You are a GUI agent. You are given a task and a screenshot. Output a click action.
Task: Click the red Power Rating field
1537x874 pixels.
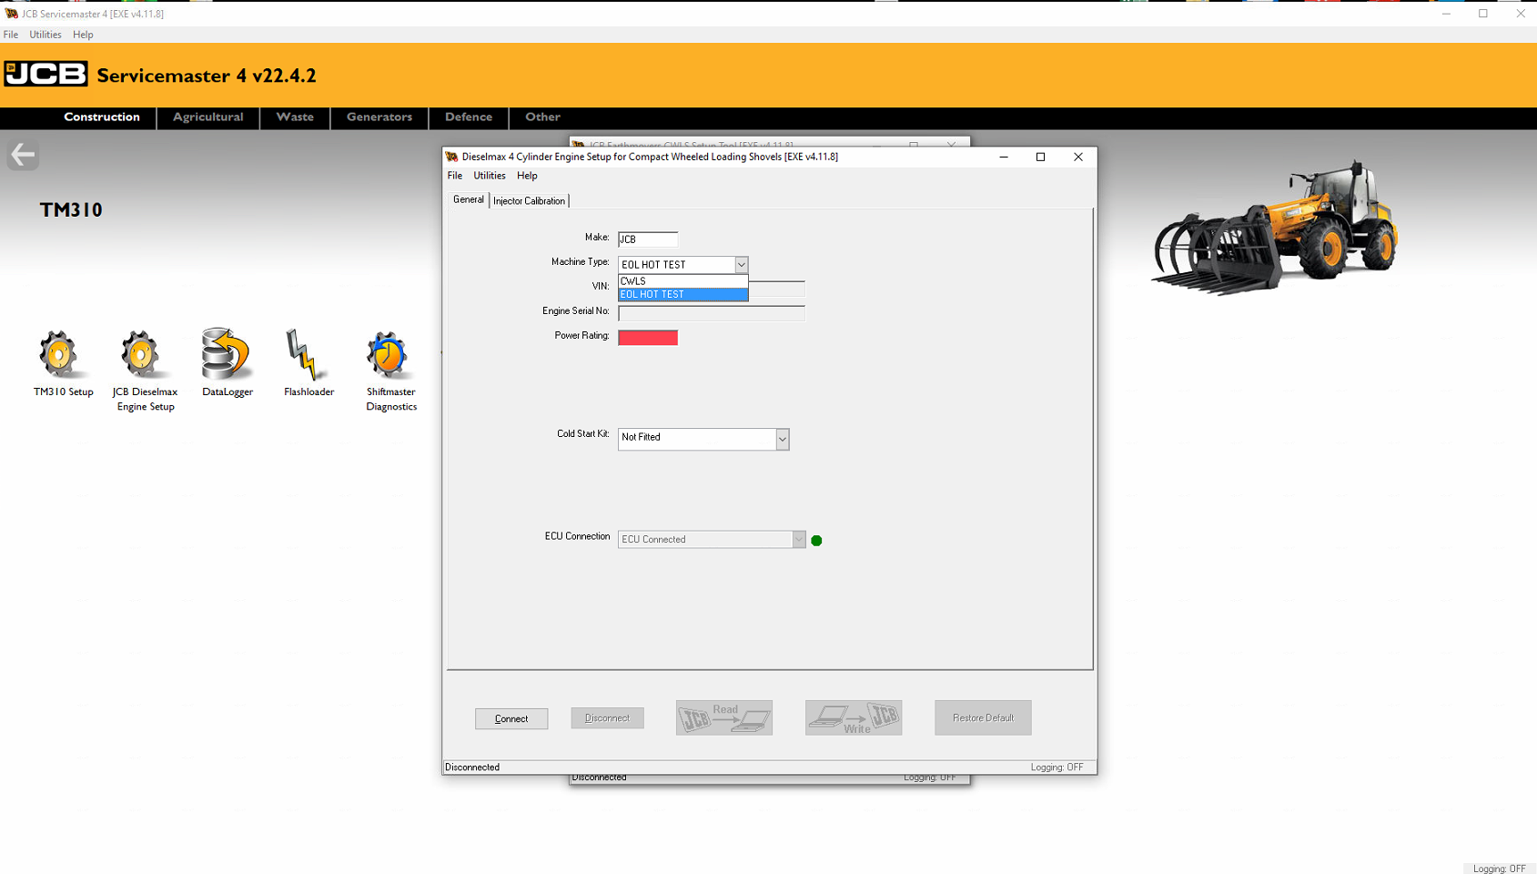click(648, 337)
